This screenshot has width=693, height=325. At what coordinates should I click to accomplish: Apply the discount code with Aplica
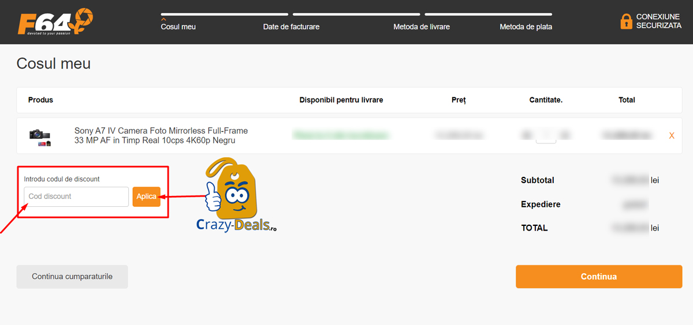[146, 196]
